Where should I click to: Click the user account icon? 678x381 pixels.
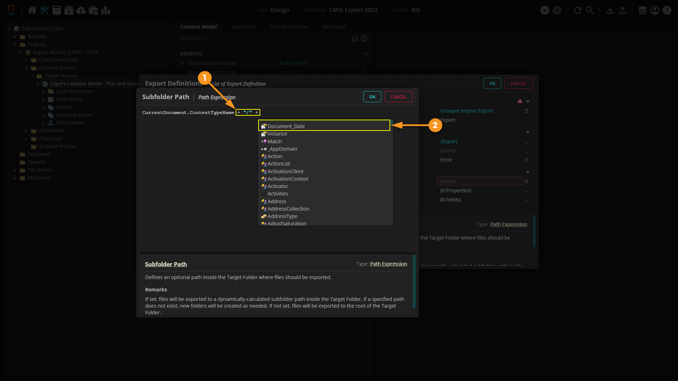pos(655,10)
